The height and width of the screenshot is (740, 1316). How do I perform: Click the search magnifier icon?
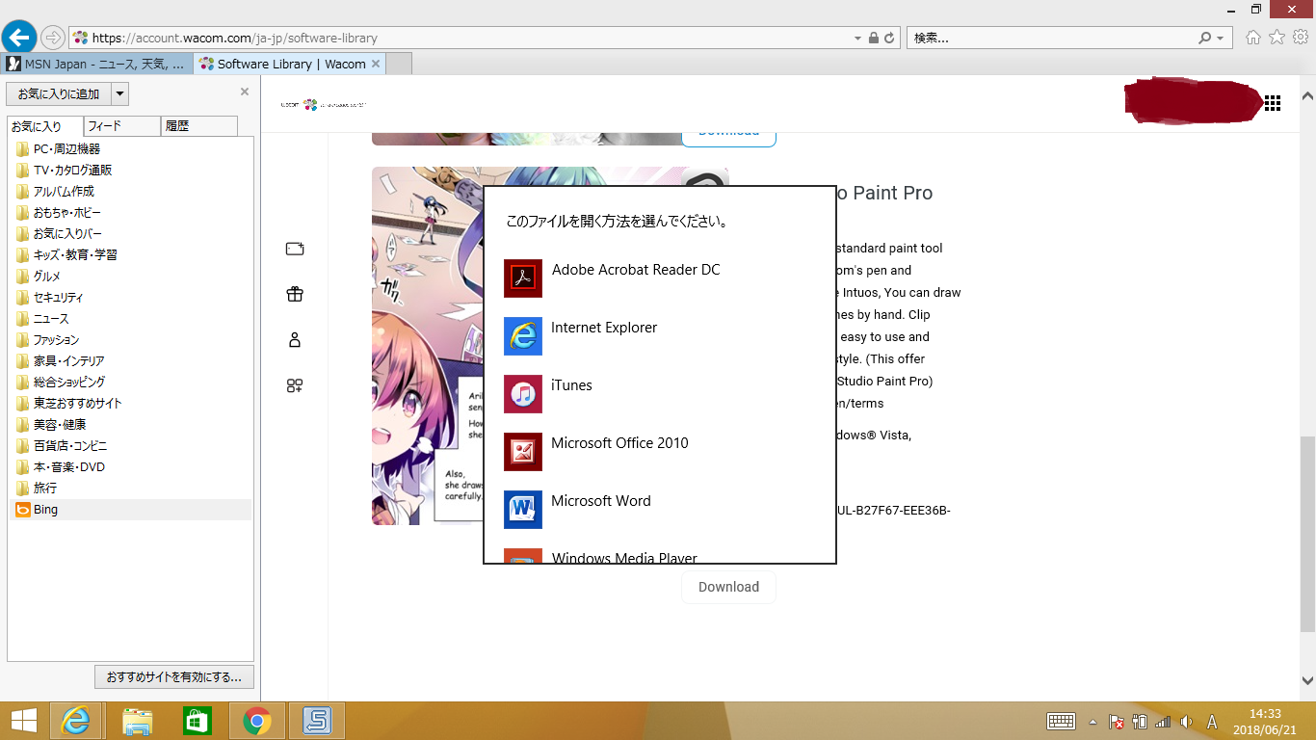click(1204, 39)
